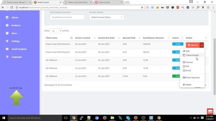
Task: Open Chrome menu three-dots icon
Action: click(x=213, y=7)
